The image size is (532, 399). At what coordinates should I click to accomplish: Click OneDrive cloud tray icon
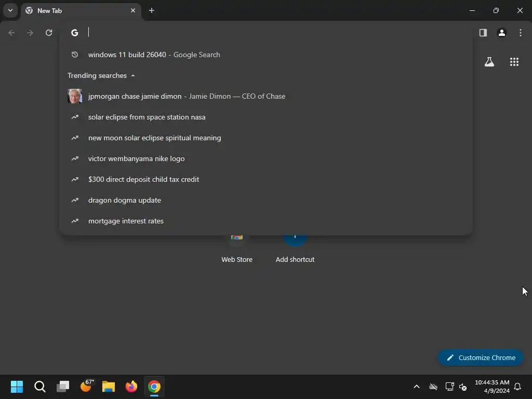coord(433,387)
